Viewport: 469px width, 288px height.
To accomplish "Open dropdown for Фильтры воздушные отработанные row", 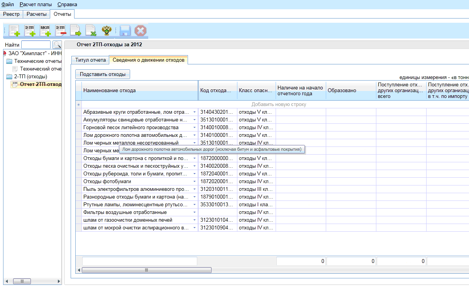I will pos(194,212).
